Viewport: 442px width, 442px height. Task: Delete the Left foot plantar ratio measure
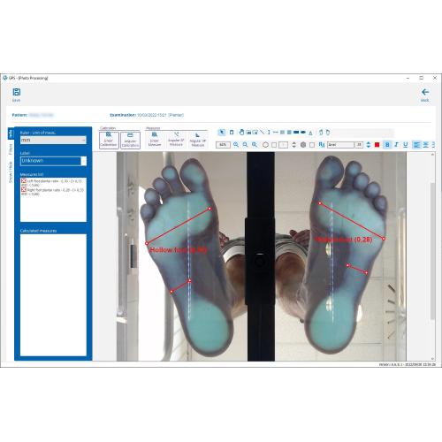(24, 181)
